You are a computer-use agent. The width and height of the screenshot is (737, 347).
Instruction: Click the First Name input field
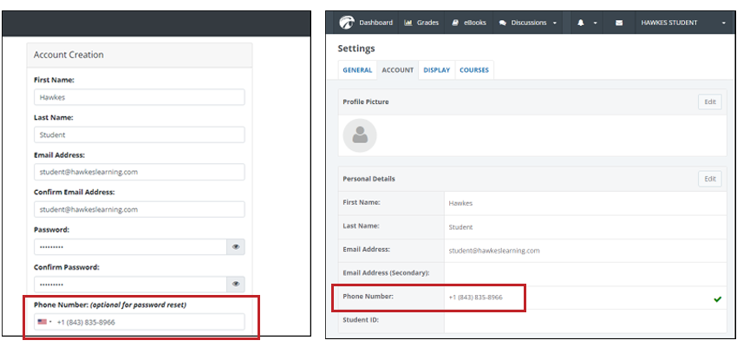point(139,98)
